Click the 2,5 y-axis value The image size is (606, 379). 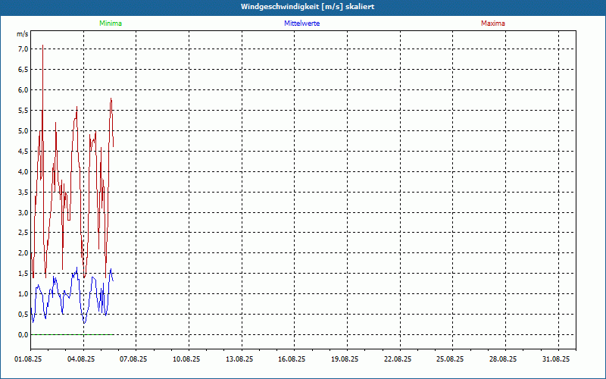[23, 233]
